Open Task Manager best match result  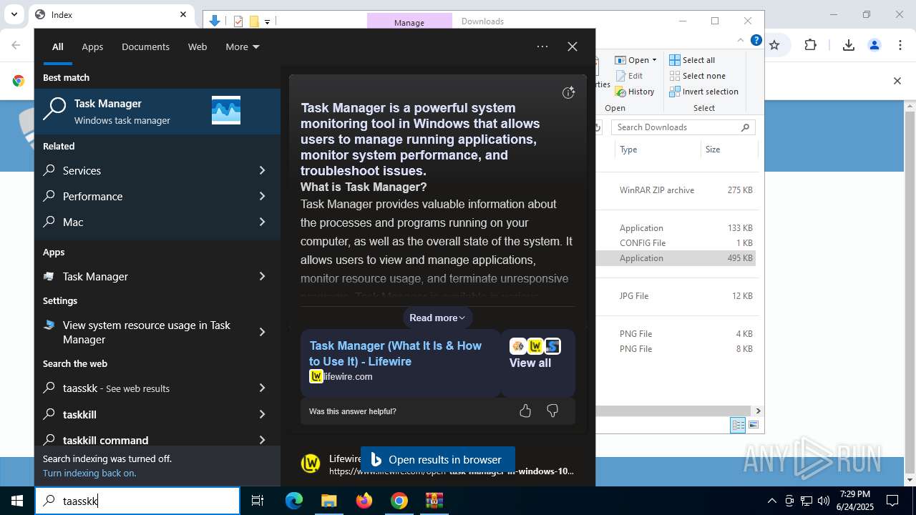(157, 111)
